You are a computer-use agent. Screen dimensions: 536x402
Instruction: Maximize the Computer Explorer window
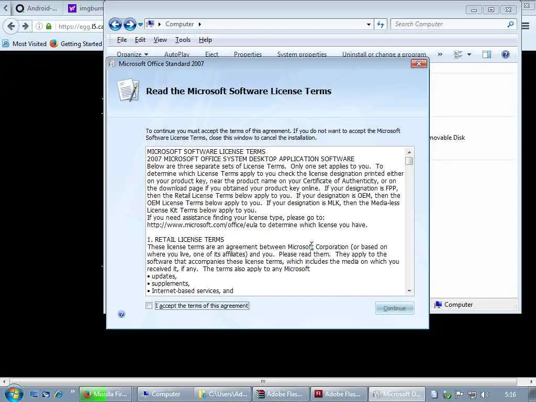491,10
